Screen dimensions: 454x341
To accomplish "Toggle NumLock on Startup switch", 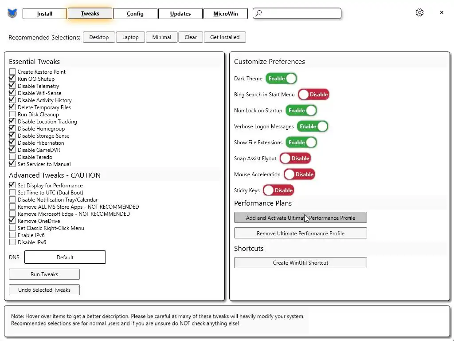I will pos(301,111).
